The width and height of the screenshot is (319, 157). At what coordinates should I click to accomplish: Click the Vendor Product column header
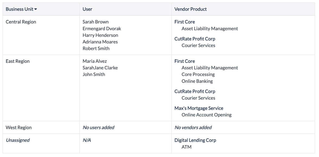(190, 9)
